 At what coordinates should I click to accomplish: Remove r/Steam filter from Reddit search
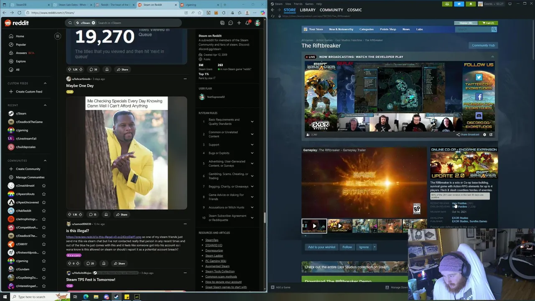pyautogui.click(x=93, y=23)
